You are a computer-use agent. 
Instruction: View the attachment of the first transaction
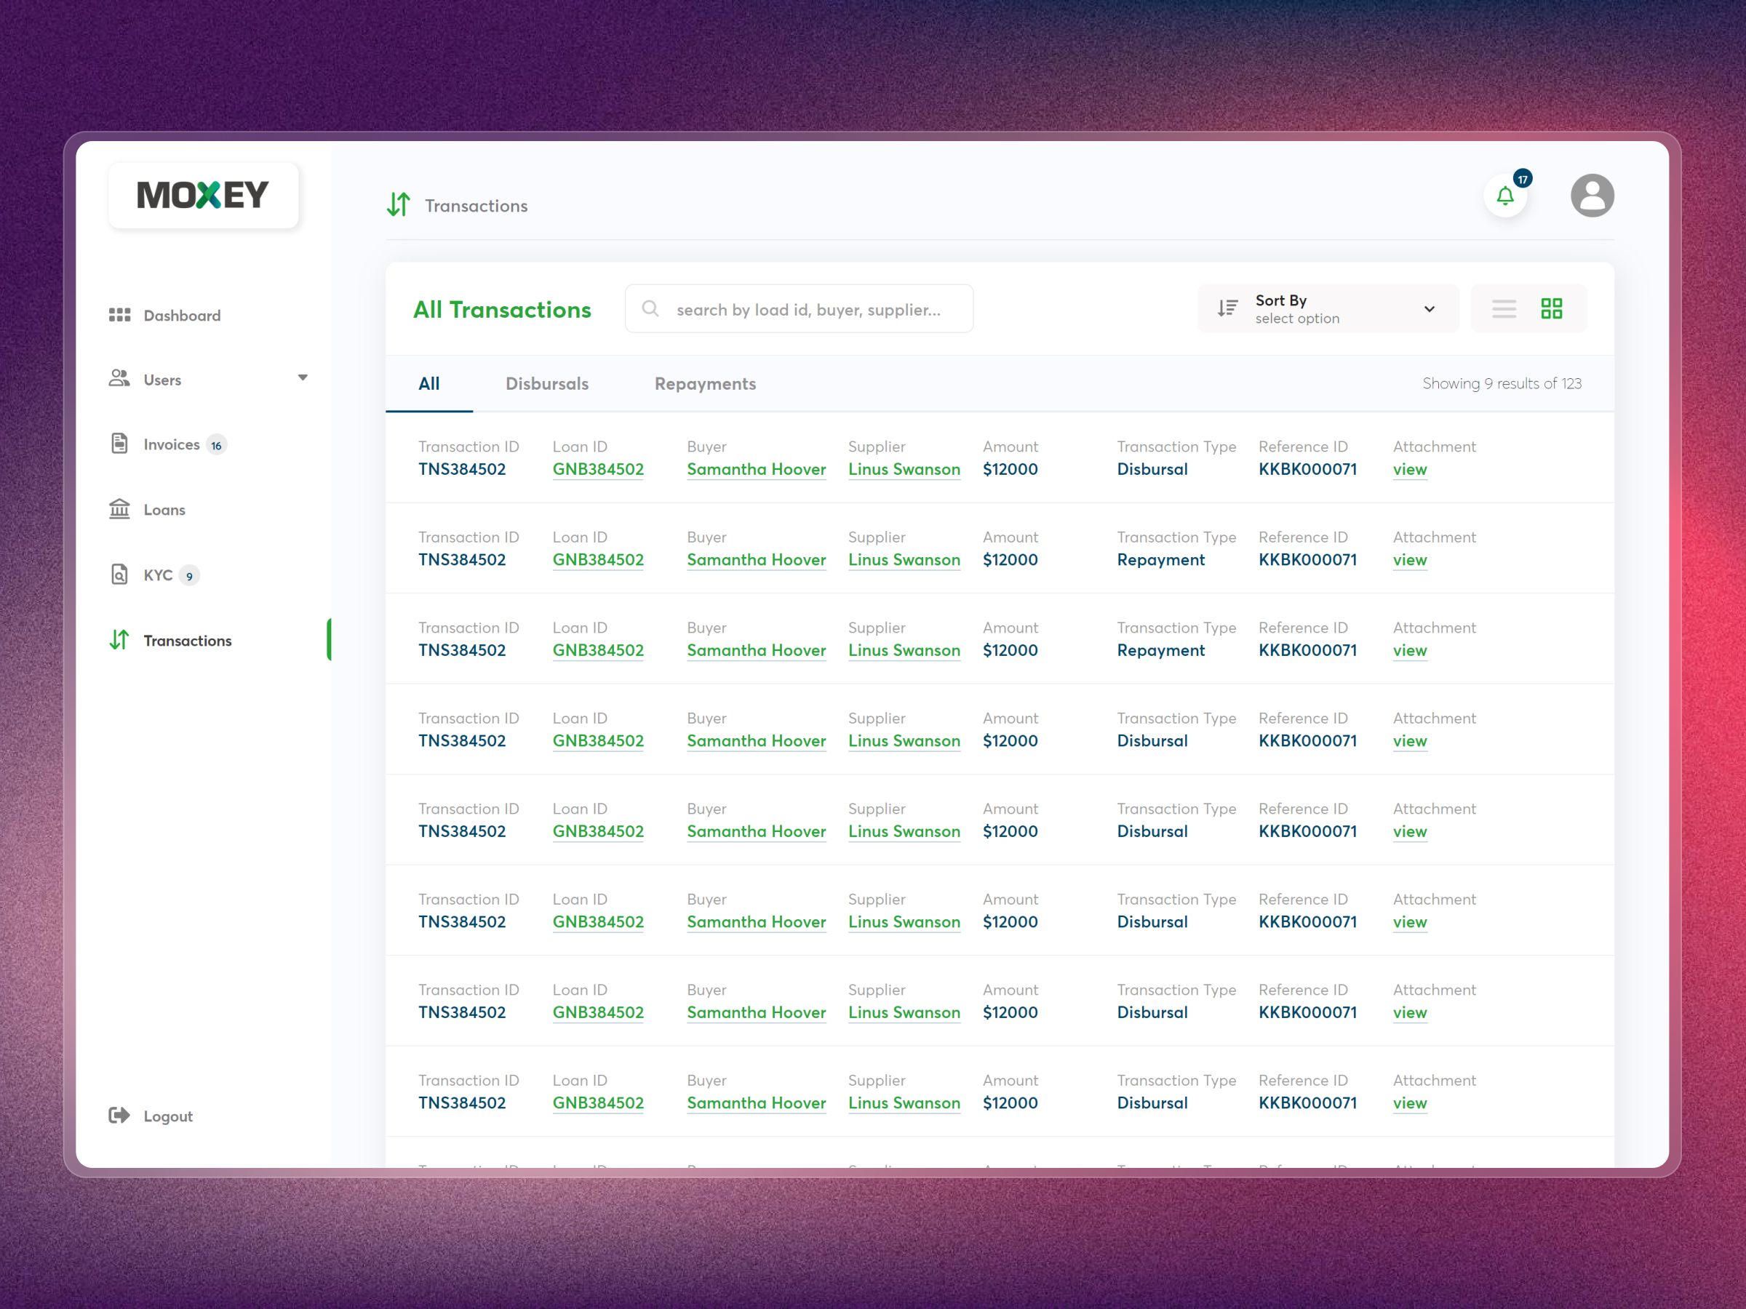coord(1410,468)
